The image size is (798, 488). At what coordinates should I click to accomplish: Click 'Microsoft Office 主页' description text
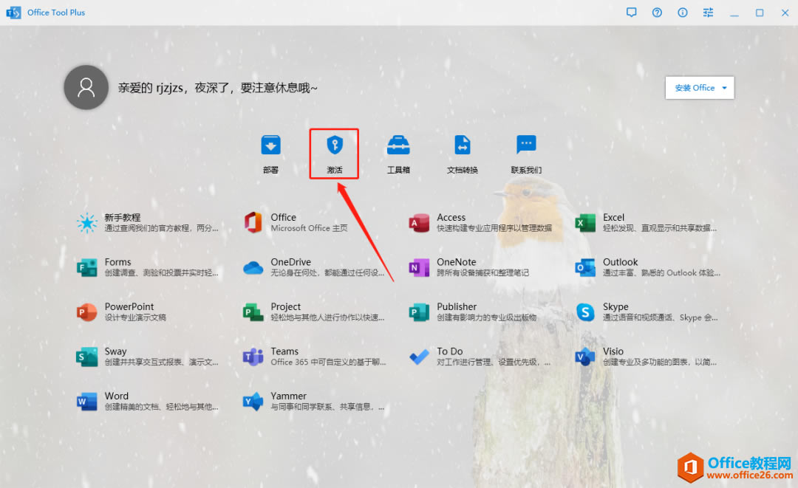[309, 228]
